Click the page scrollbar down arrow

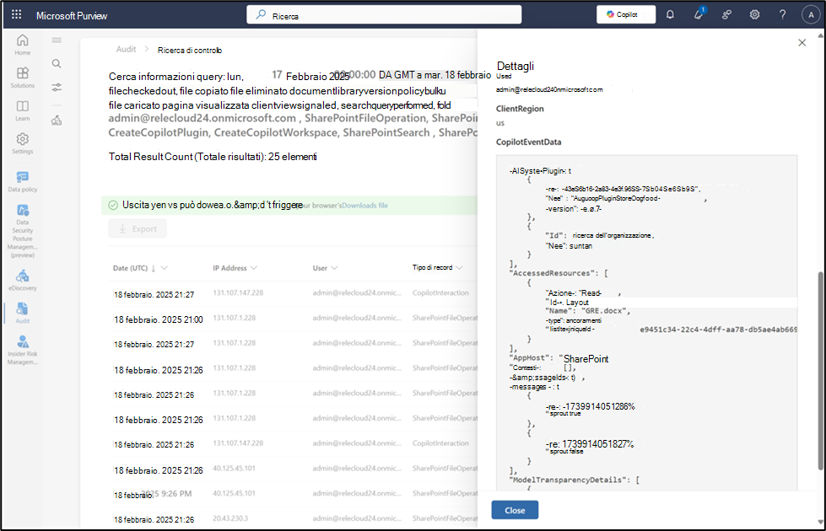point(820,522)
